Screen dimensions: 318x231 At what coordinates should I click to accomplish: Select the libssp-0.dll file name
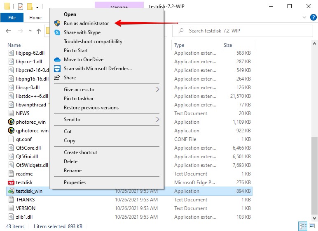point(28,88)
